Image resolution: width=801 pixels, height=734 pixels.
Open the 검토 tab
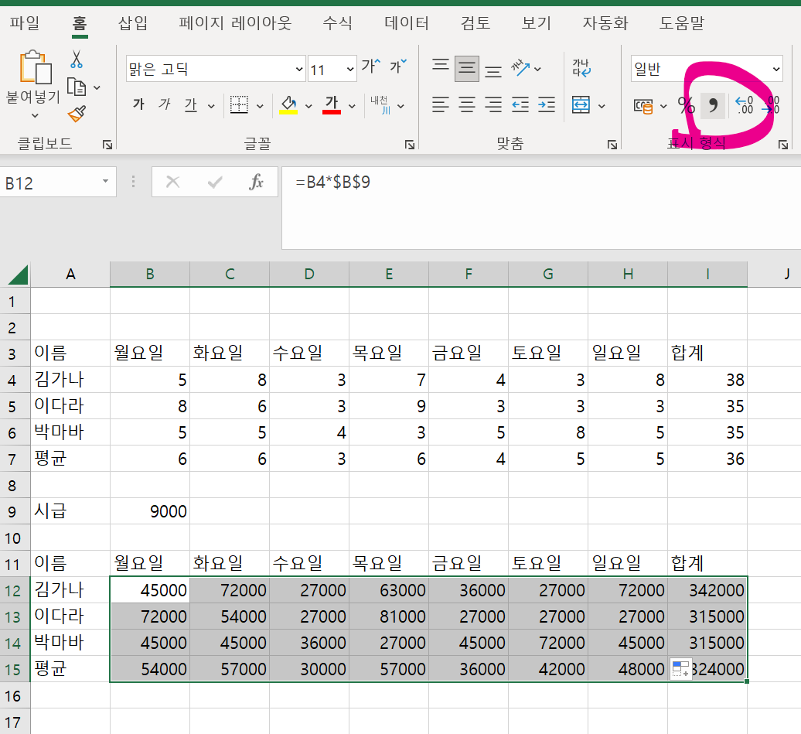[475, 23]
